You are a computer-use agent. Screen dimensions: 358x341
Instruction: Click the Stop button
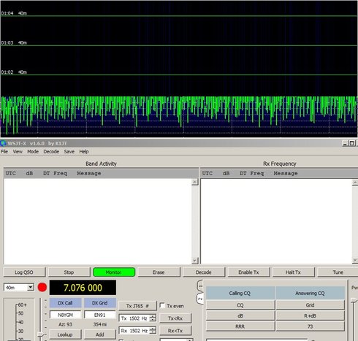coord(69,272)
